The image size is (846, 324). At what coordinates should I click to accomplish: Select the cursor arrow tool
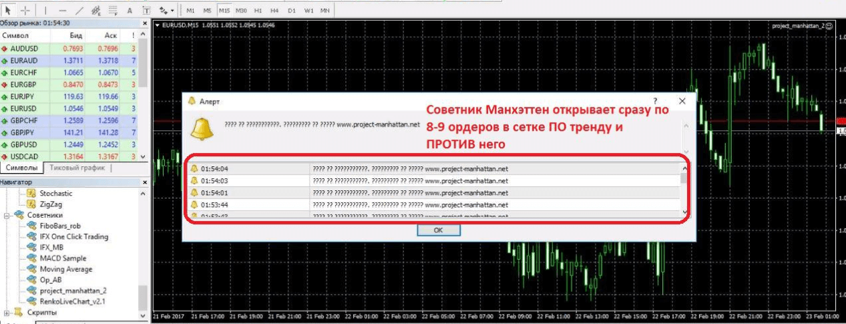coord(8,10)
